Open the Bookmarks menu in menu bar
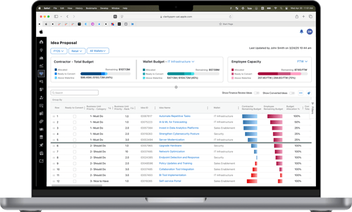This screenshot has width=352, height=212. (91, 8)
